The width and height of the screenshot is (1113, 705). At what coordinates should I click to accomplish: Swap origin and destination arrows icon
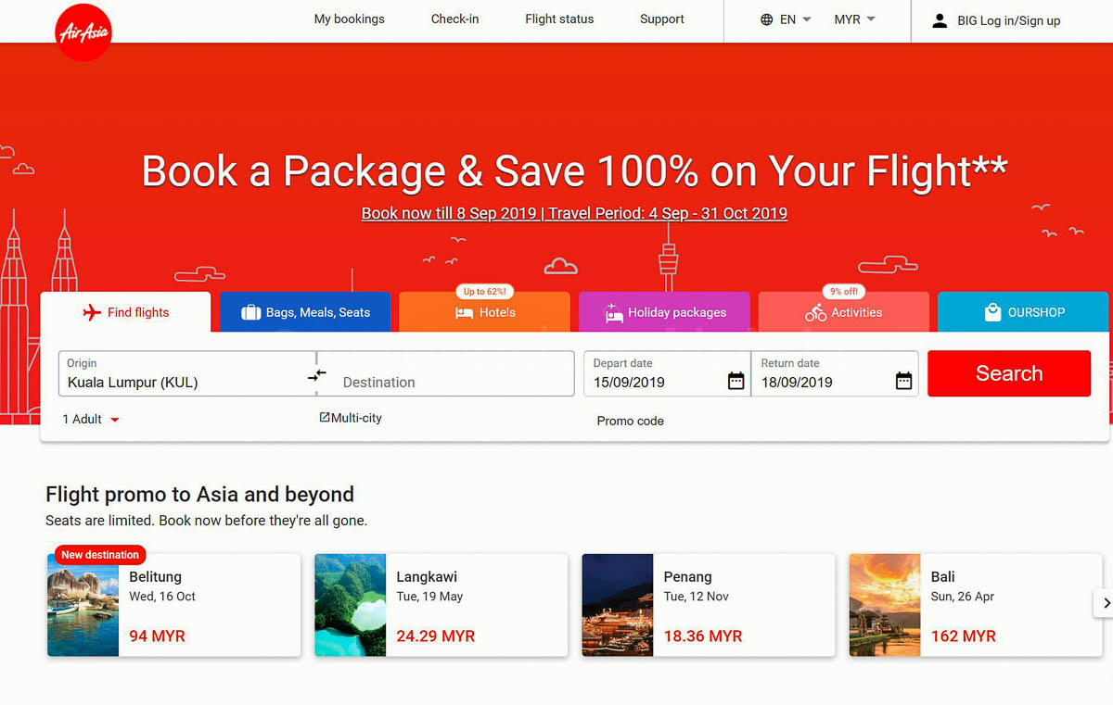pos(317,375)
